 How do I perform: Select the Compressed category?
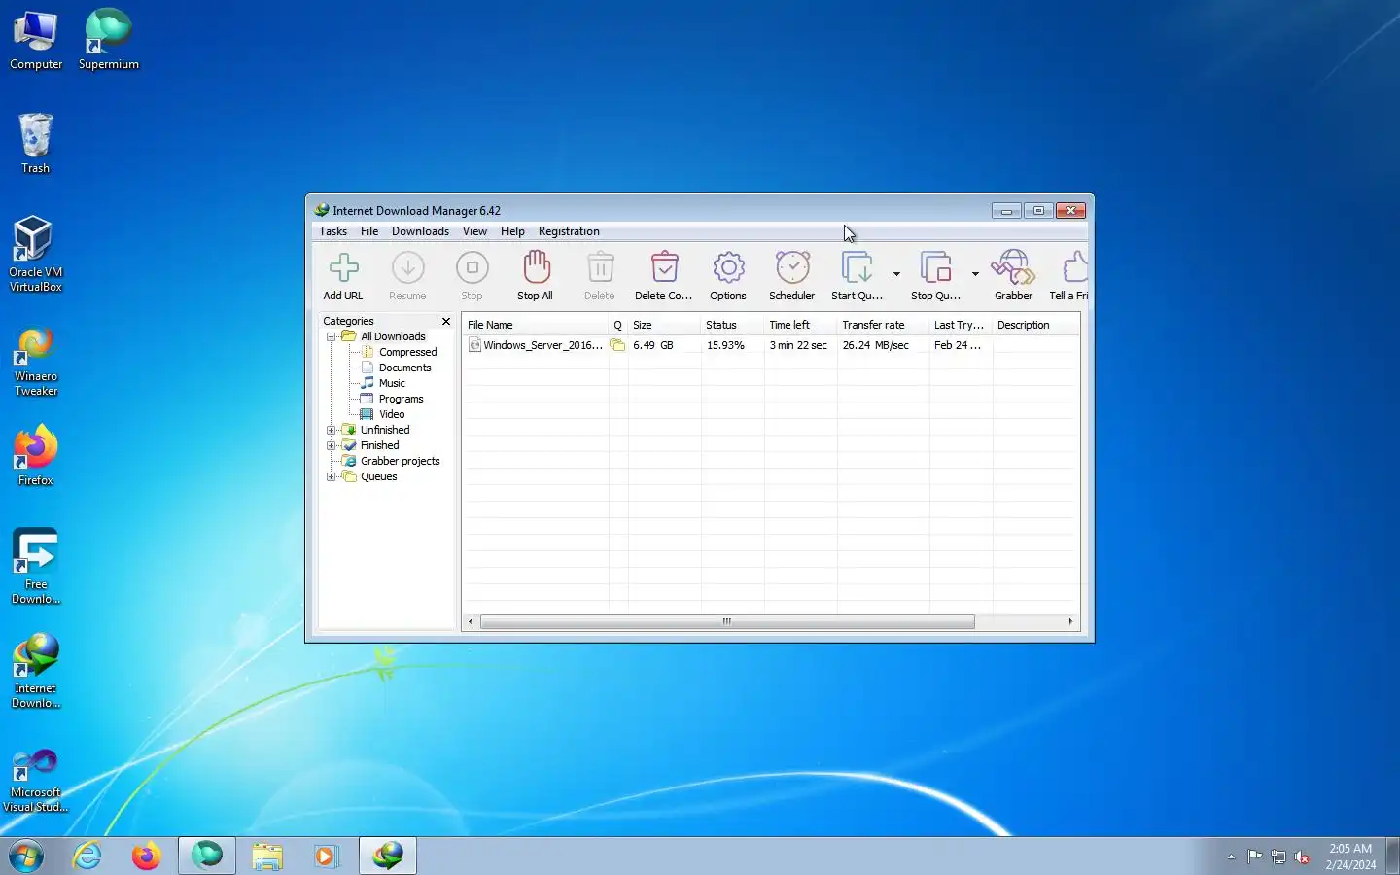coord(407,352)
